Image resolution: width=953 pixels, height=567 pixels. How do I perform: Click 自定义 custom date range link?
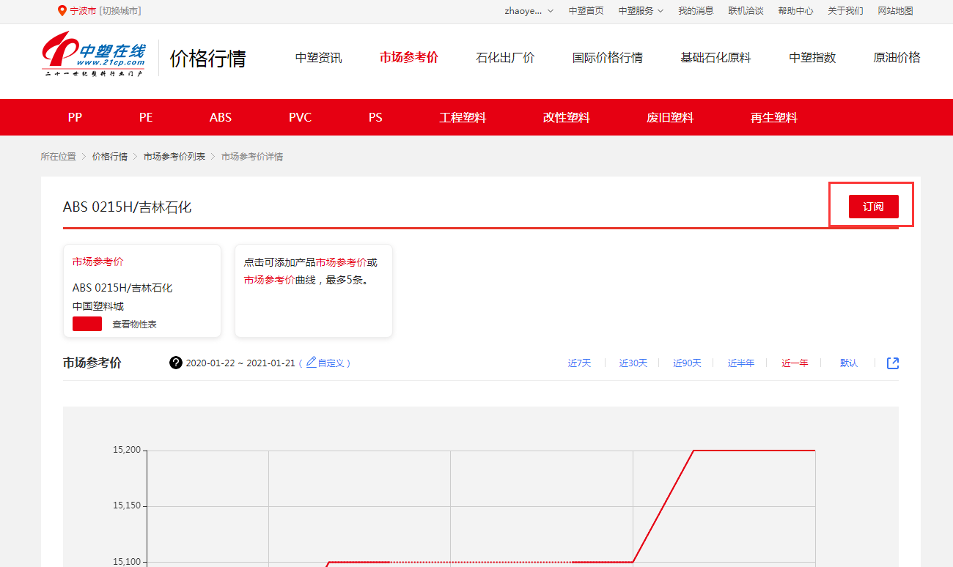click(331, 363)
